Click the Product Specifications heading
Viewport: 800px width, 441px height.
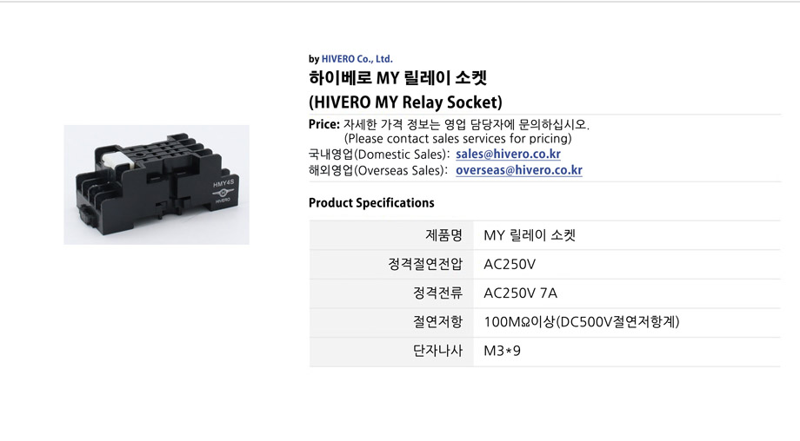[371, 202]
